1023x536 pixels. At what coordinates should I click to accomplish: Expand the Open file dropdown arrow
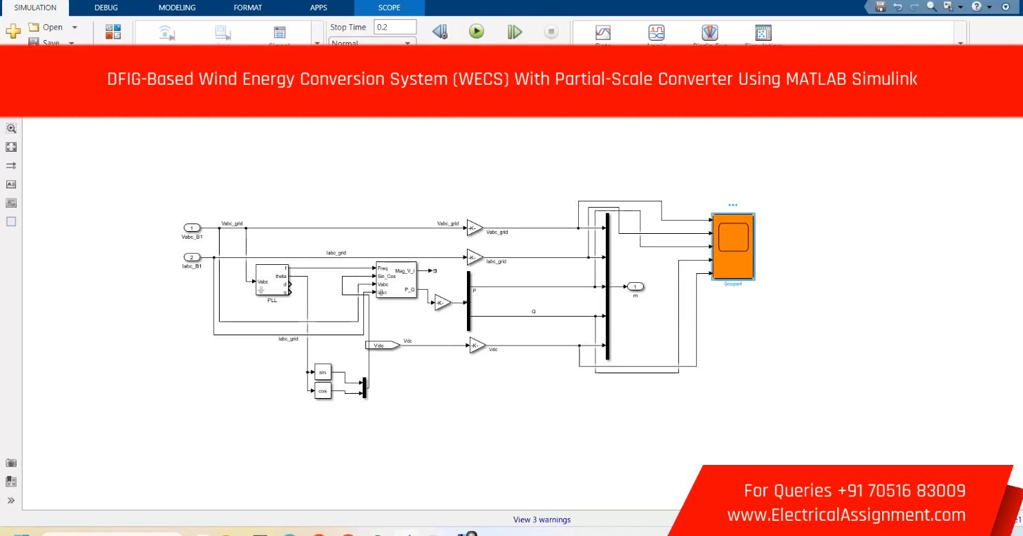75,28
